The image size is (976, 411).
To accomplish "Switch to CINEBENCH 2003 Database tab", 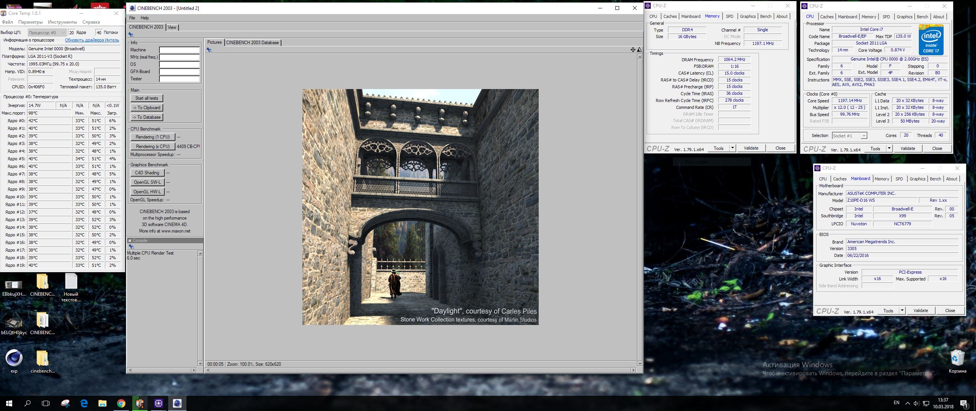I will pyautogui.click(x=252, y=43).
